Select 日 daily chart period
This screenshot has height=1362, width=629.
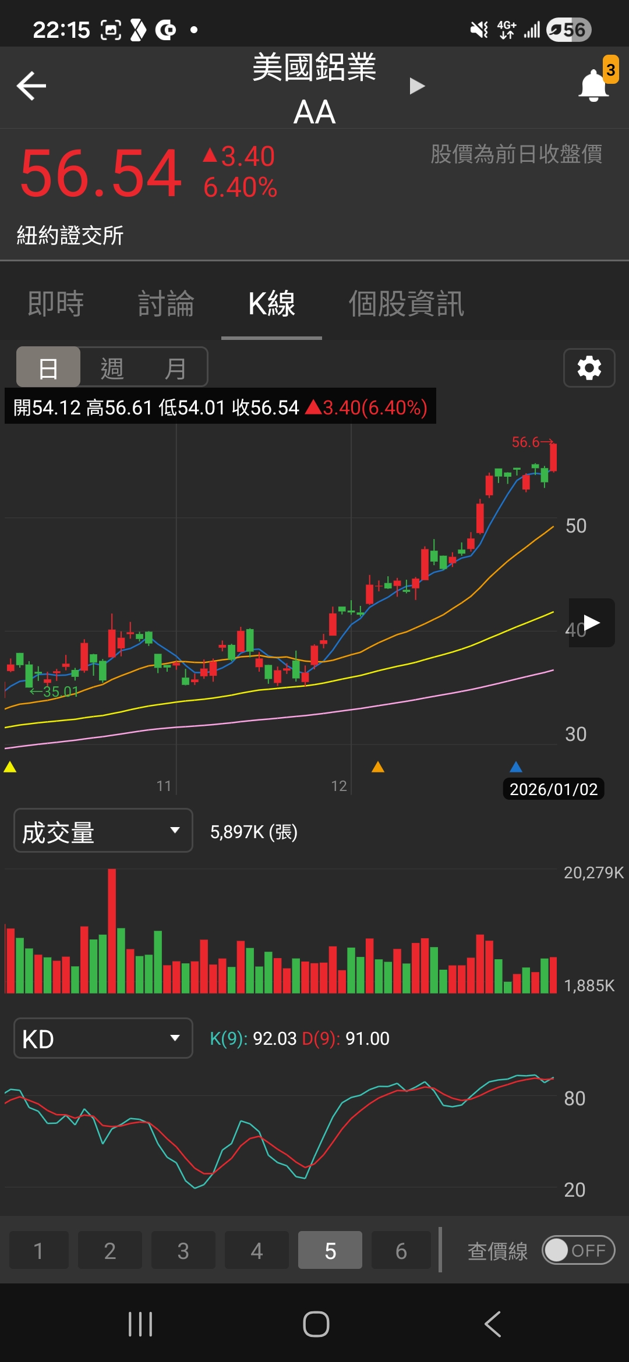pos(48,367)
